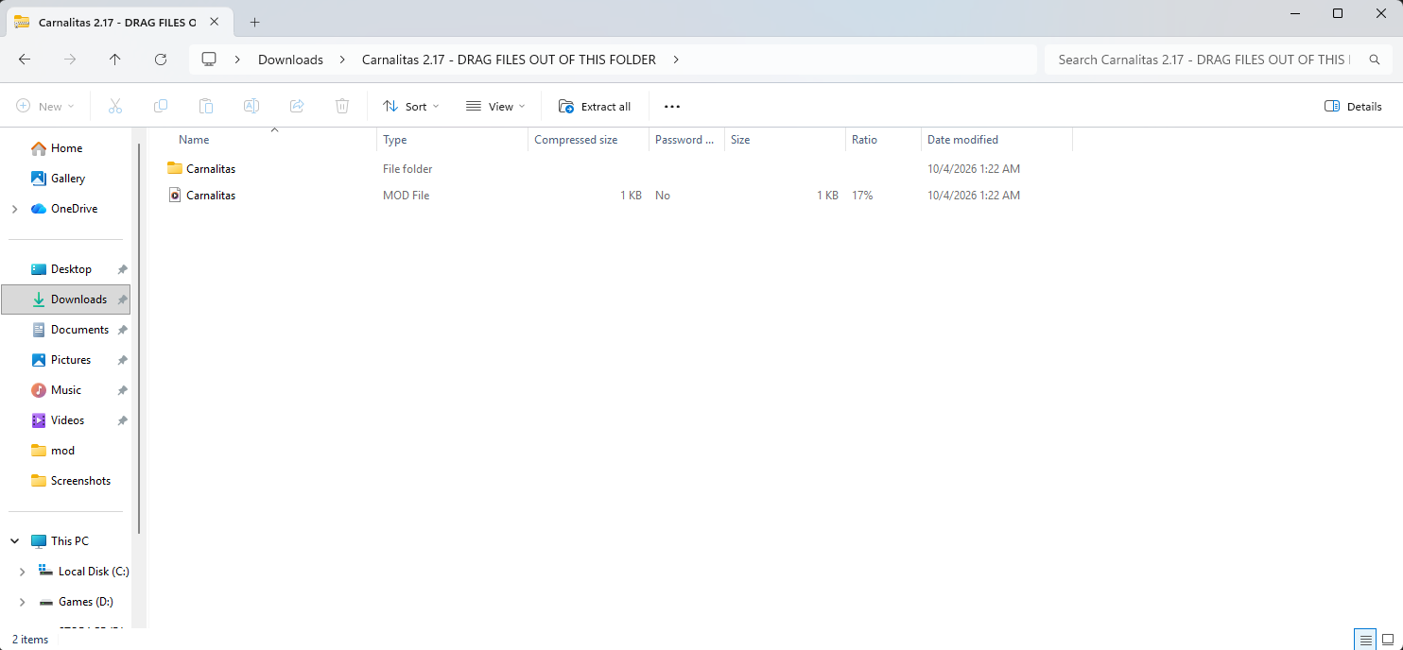
Task: Click the chevron after the Carnalitas 2.17 breadcrumb
Action: point(676,60)
